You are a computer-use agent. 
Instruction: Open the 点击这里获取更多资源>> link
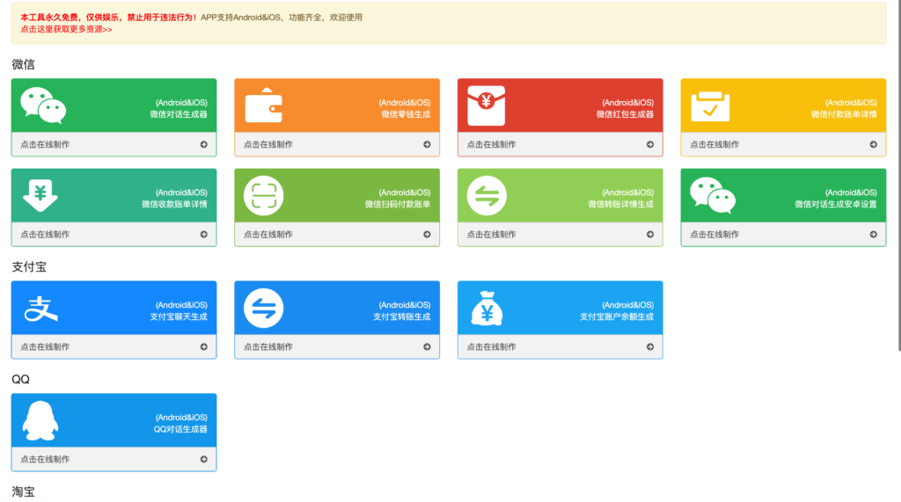pyautogui.click(x=66, y=29)
